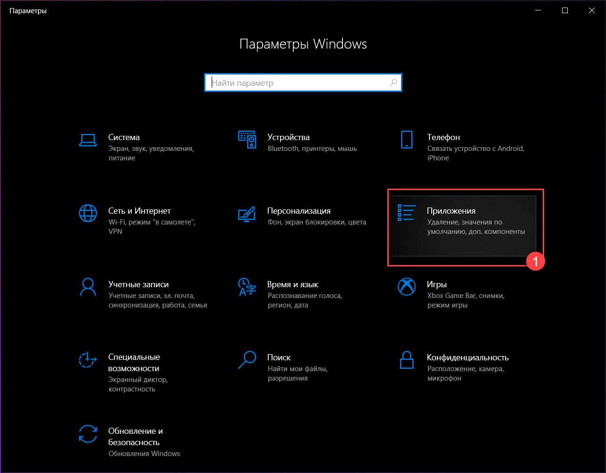
Task: Open the Phone icon
Action: coord(407,140)
